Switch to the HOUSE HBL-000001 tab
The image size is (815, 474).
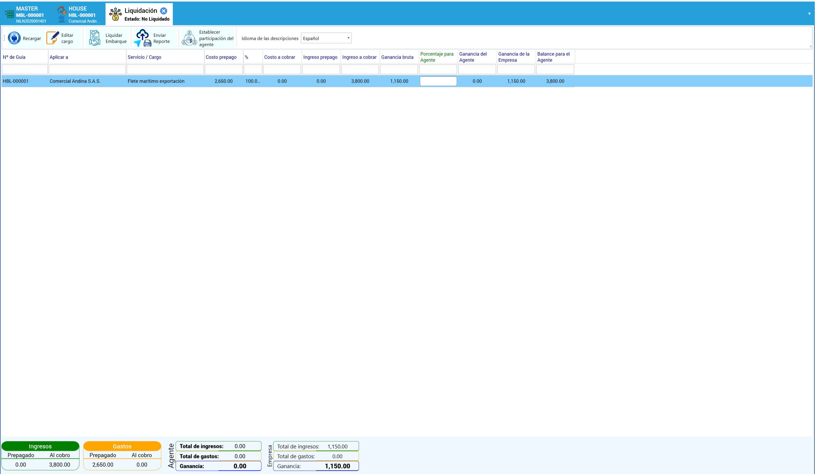pyautogui.click(x=79, y=14)
